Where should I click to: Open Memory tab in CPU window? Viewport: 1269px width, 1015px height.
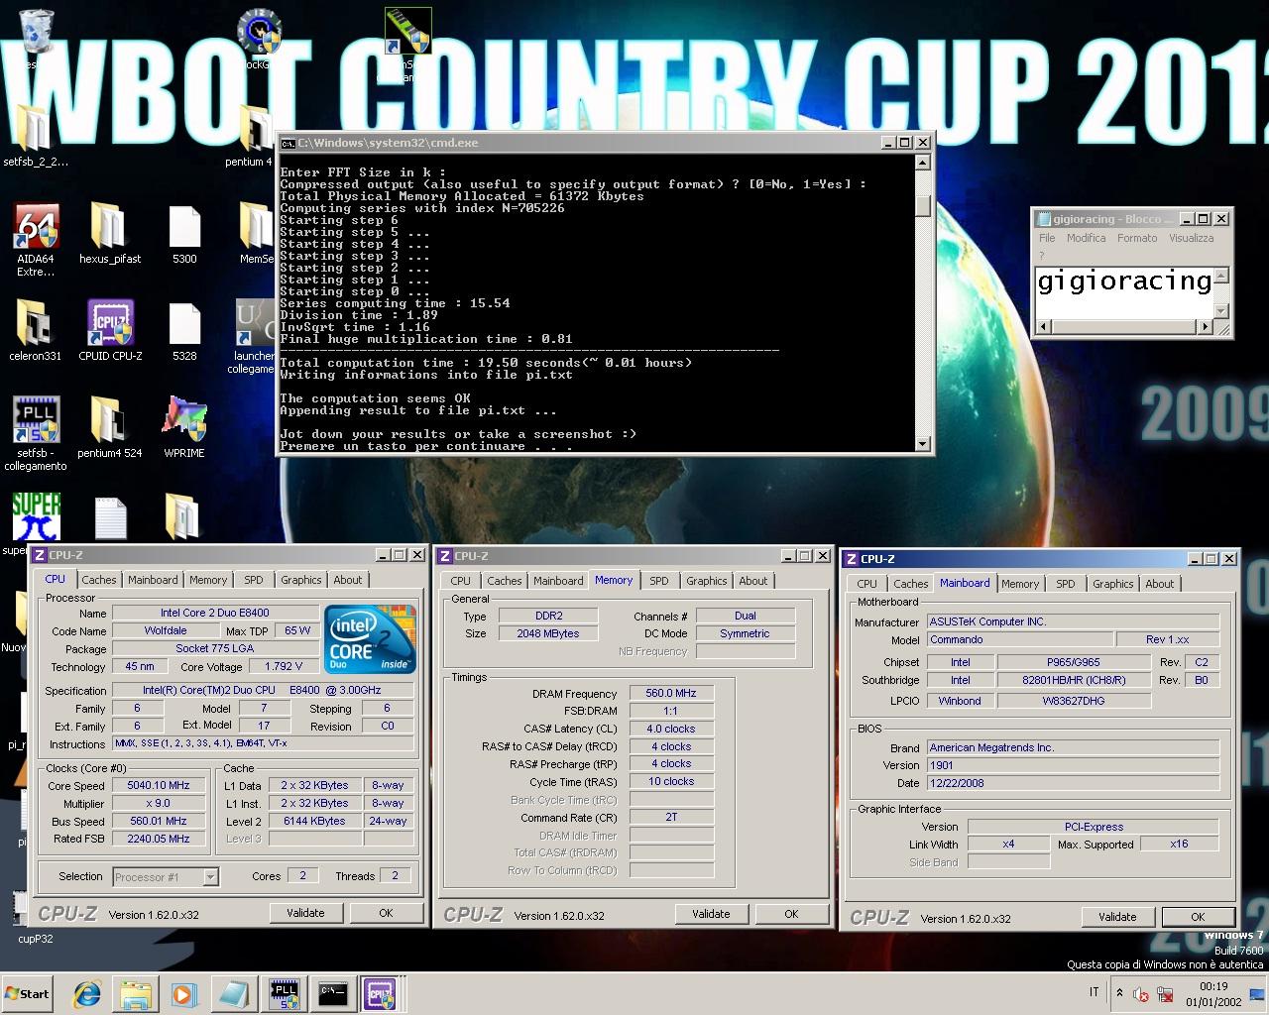pyautogui.click(x=208, y=580)
